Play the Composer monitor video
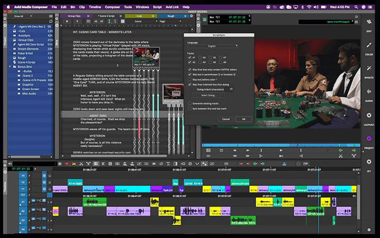Viewport: 380px width, 238px height. [281, 150]
